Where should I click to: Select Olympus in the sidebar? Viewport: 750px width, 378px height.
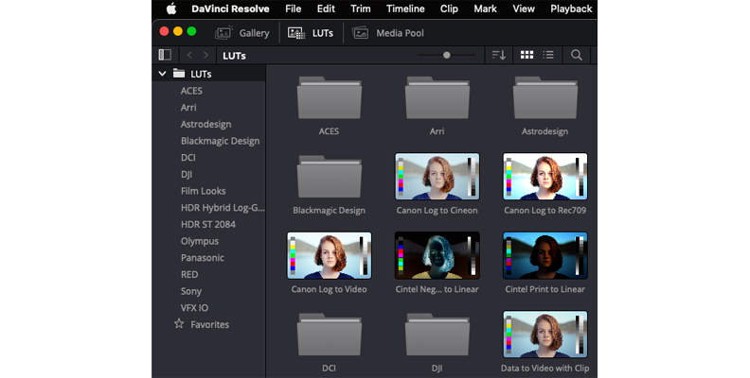pos(200,241)
